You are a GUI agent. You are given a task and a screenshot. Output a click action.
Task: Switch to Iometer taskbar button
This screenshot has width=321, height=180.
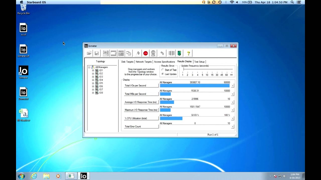pos(84,176)
